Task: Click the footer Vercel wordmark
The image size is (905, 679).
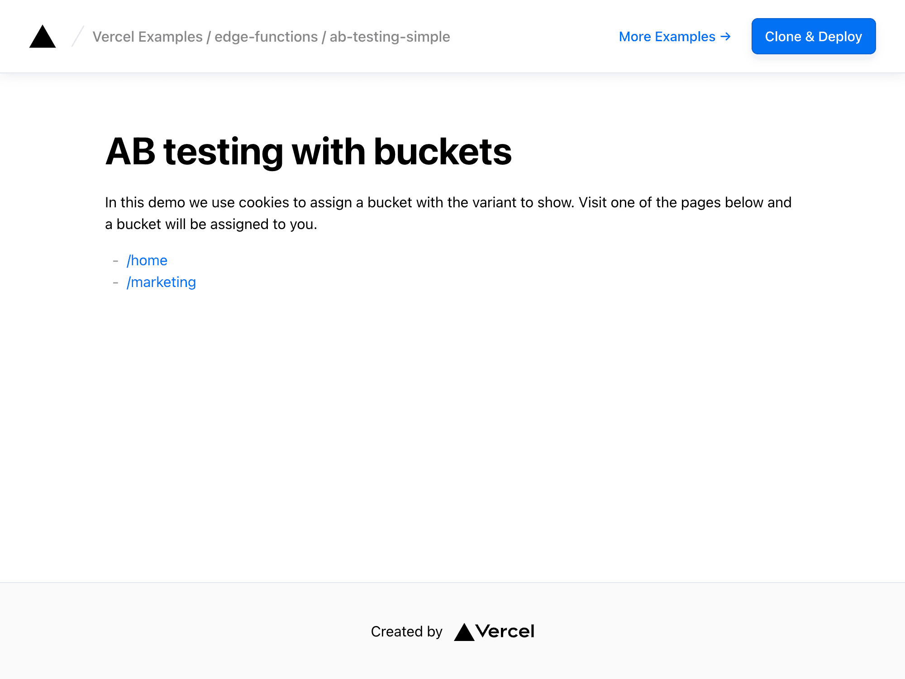Action: (506, 631)
